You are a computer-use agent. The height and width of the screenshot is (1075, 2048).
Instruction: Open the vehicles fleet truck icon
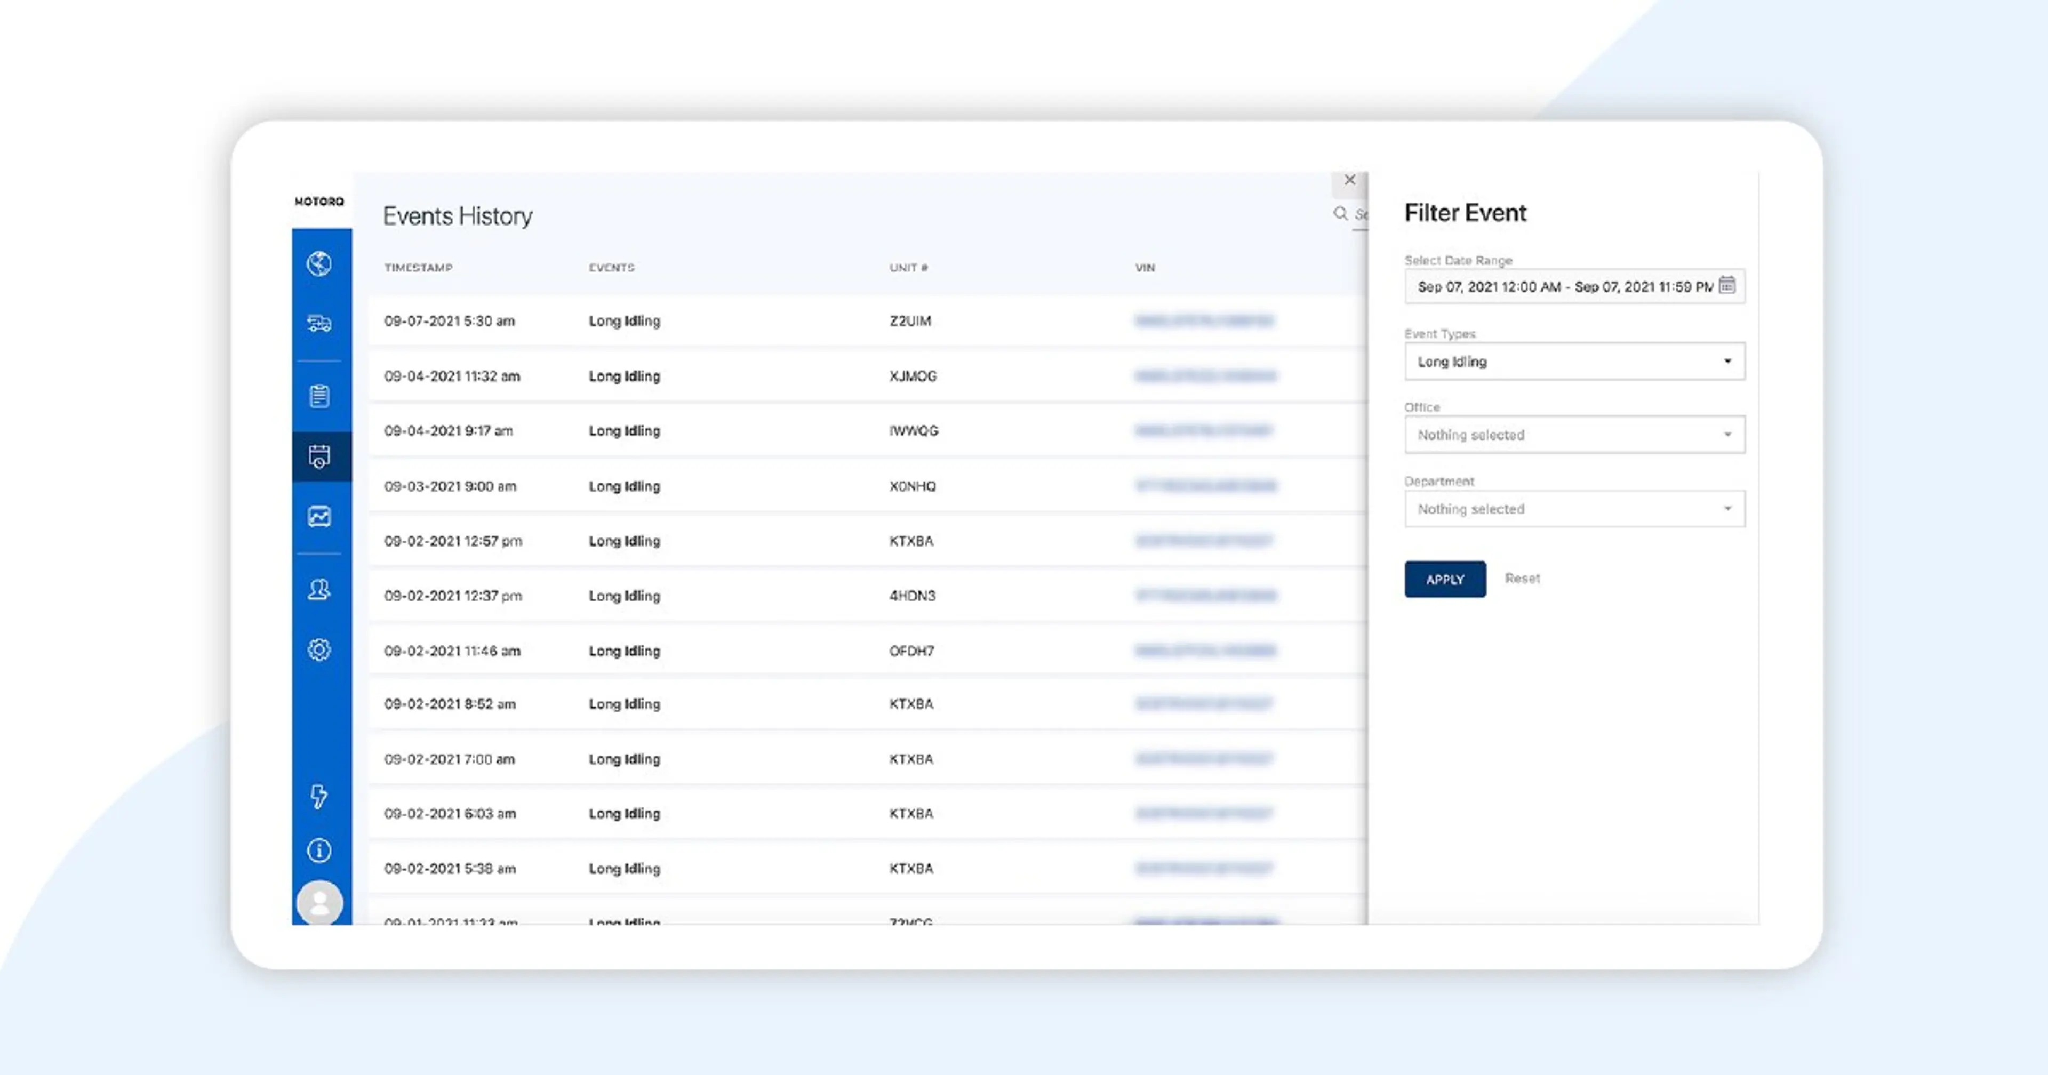[319, 323]
